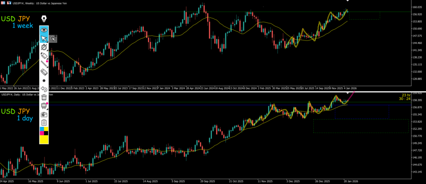Image resolution: width=426 pixels, height=184 pixels.
Task: Click the clipboard icon in the toolbar
Action: (x=44, y=122)
